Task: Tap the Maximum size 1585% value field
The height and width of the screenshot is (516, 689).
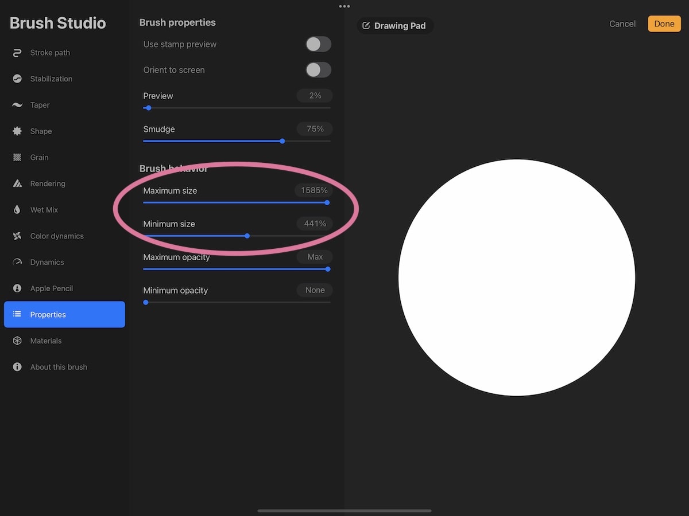Action: 314,190
